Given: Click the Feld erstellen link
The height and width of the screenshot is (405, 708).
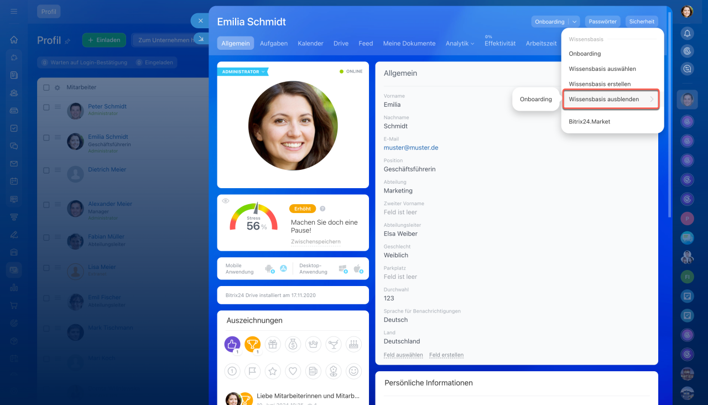Looking at the screenshot, I should click(446, 355).
